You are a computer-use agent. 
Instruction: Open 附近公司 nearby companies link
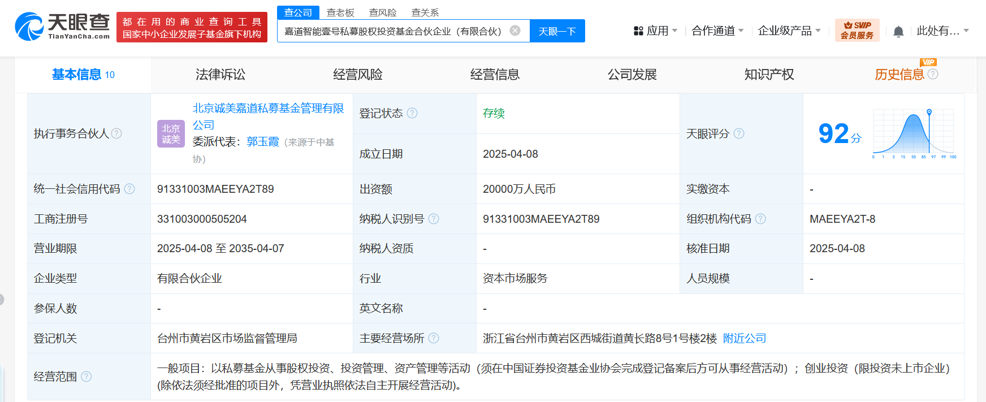(x=745, y=338)
